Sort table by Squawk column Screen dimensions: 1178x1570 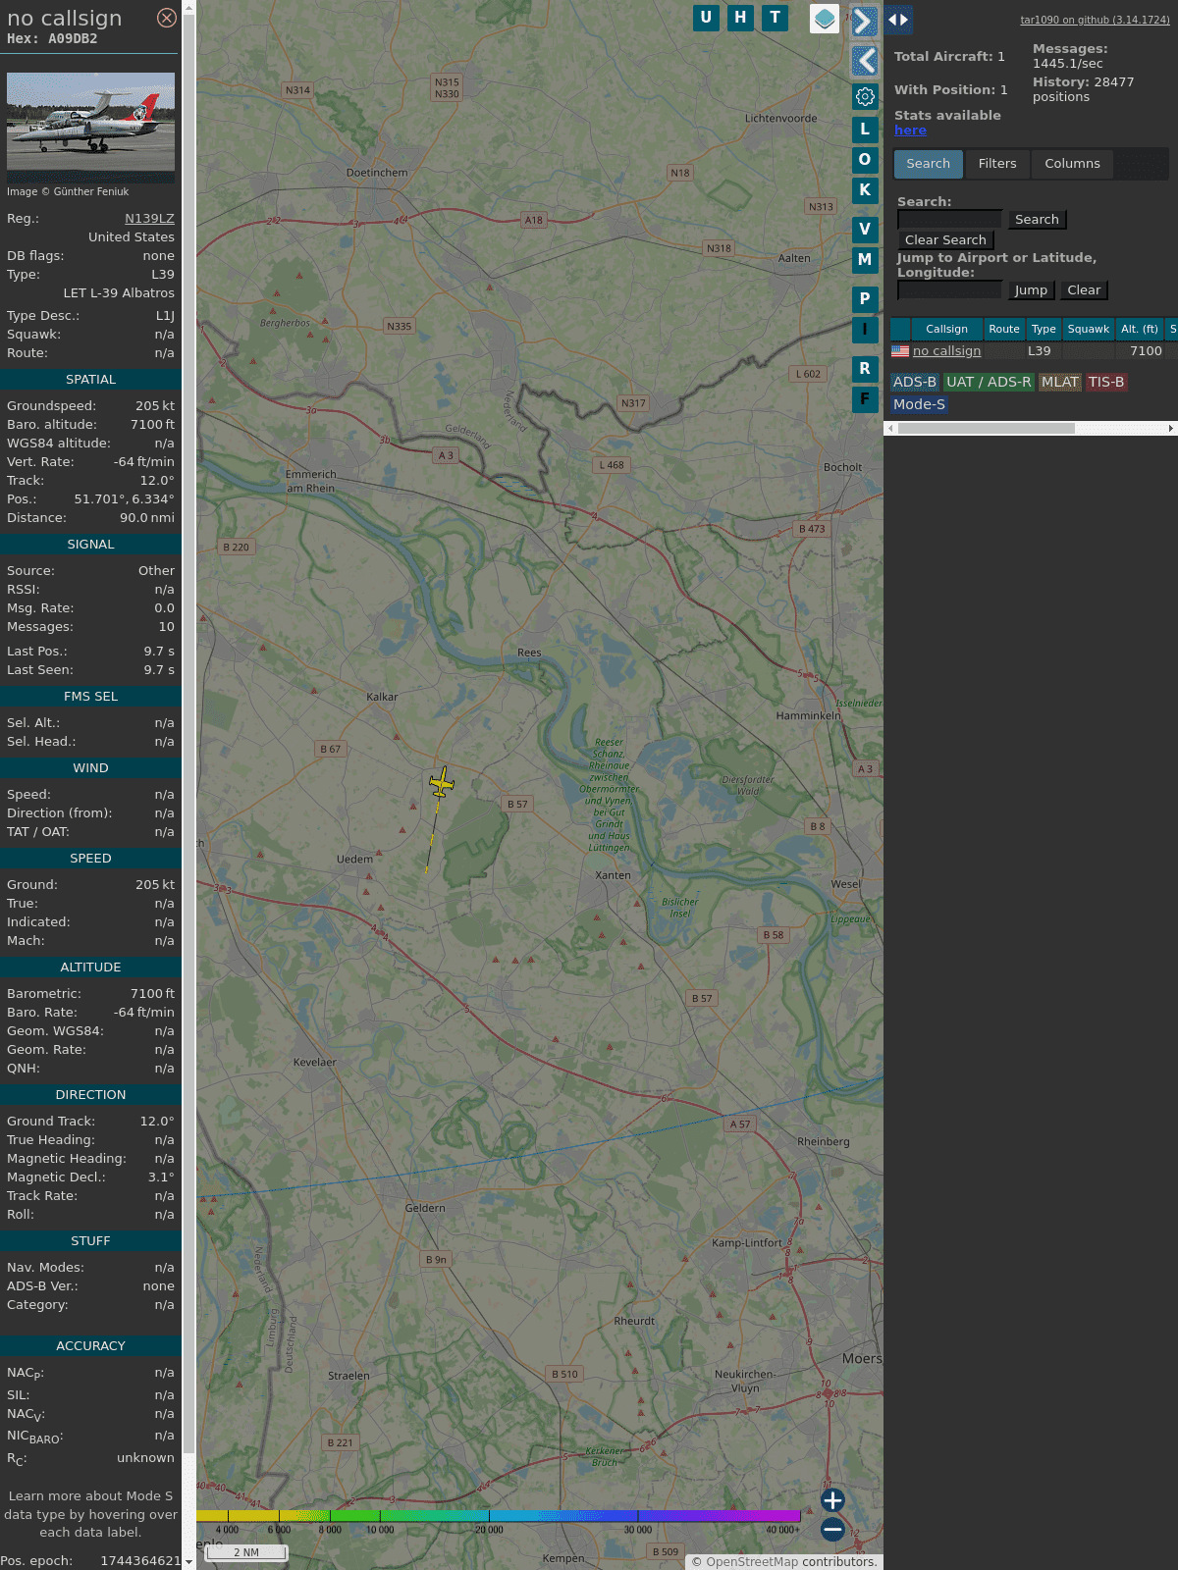click(1089, 329)
